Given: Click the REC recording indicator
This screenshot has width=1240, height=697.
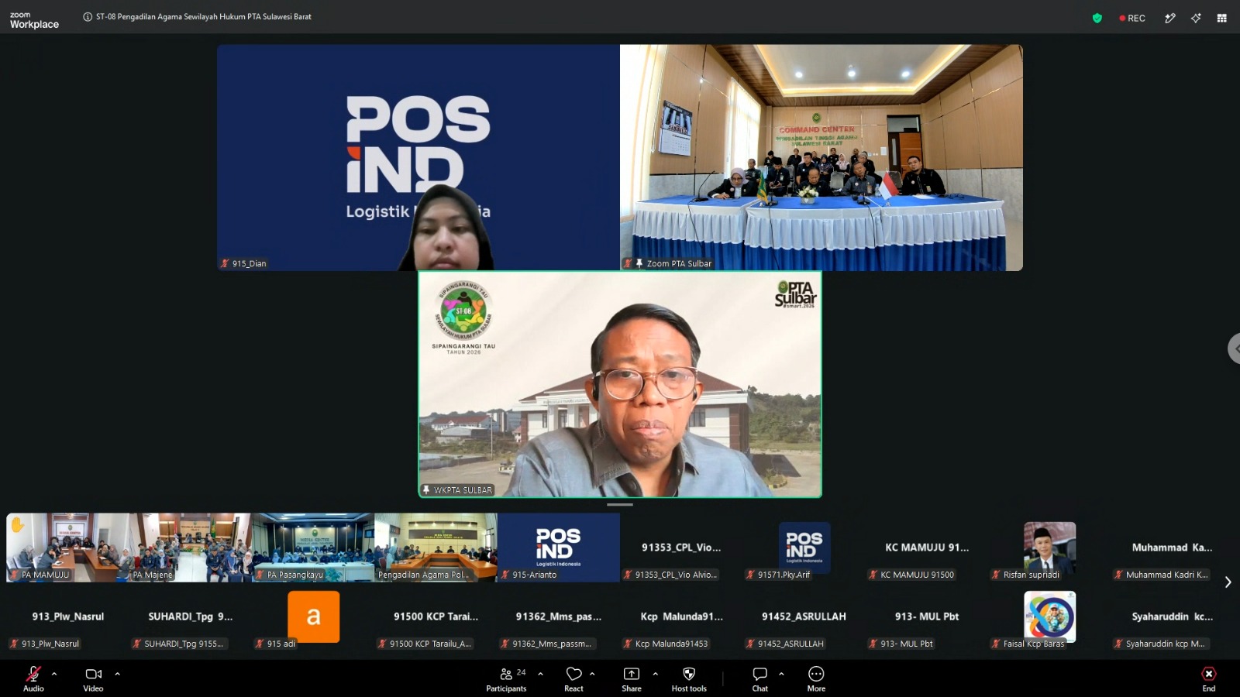Looking at the screenshot, I should click(1132, 18).
